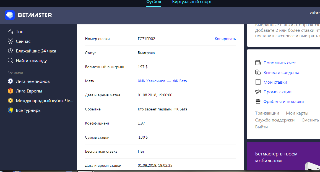Viewport: 320px width, 172px height.
Task: Click the coefficient value 1.97
Action: pyautogui.click(x=141, y=123)
